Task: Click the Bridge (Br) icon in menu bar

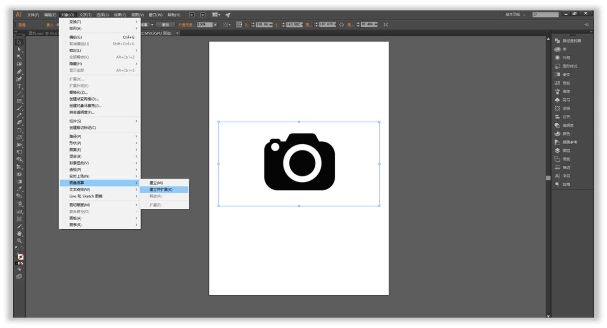Action: (x=192, y=15)
